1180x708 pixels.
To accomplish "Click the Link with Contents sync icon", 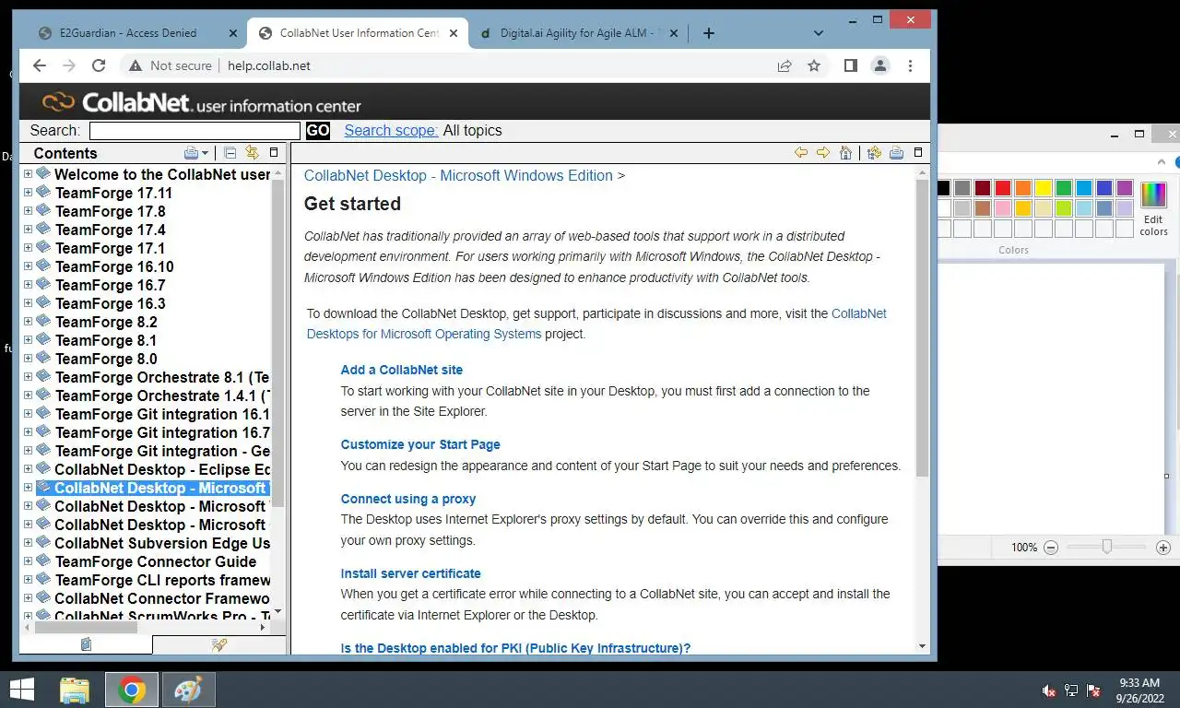I will tap(251, 153).
